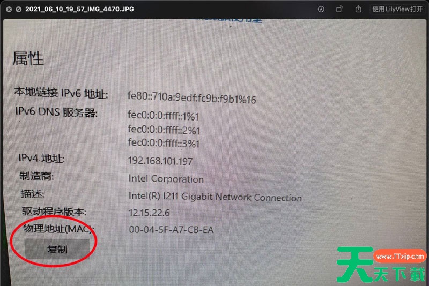
Task: Click the 复制 button circled in red
Action: click(57, 249)
